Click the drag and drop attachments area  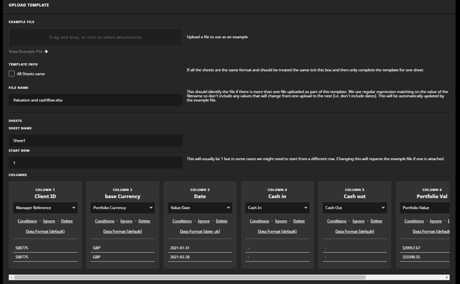tap(95, 37)
